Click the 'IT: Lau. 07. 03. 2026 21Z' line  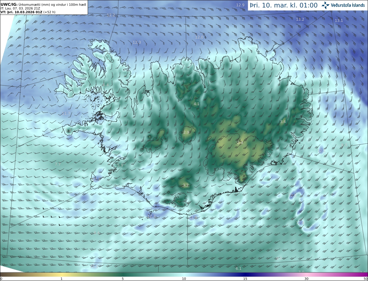pos(20,8)
